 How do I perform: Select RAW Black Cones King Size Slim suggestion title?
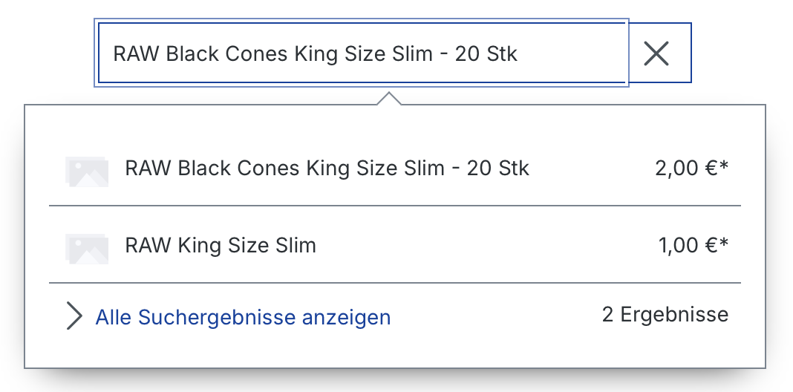click(x=327, y=169)
